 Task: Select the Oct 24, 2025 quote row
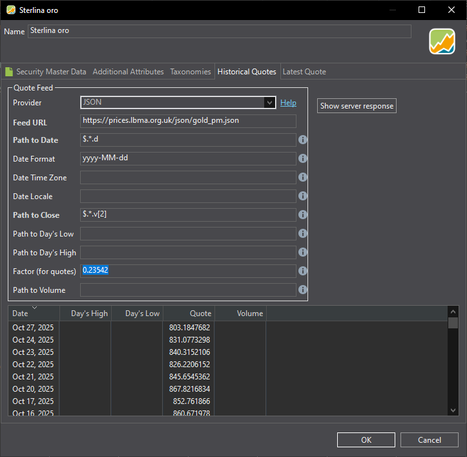34,339
